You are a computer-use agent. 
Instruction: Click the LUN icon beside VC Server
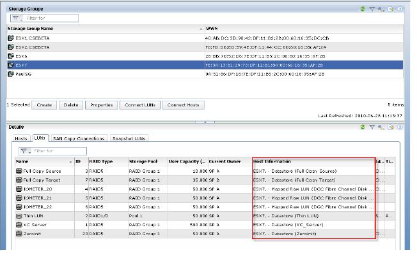(x=19, y=225)
